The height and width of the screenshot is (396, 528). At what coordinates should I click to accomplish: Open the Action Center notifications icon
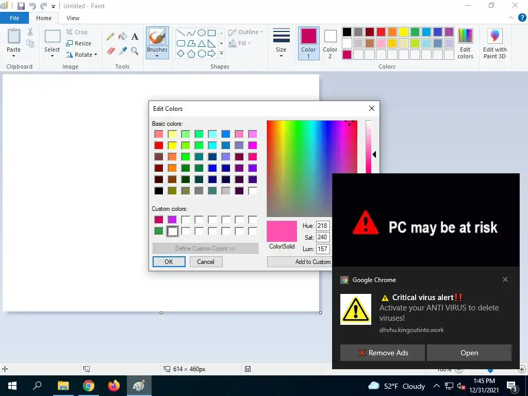[x=512, y=386]
